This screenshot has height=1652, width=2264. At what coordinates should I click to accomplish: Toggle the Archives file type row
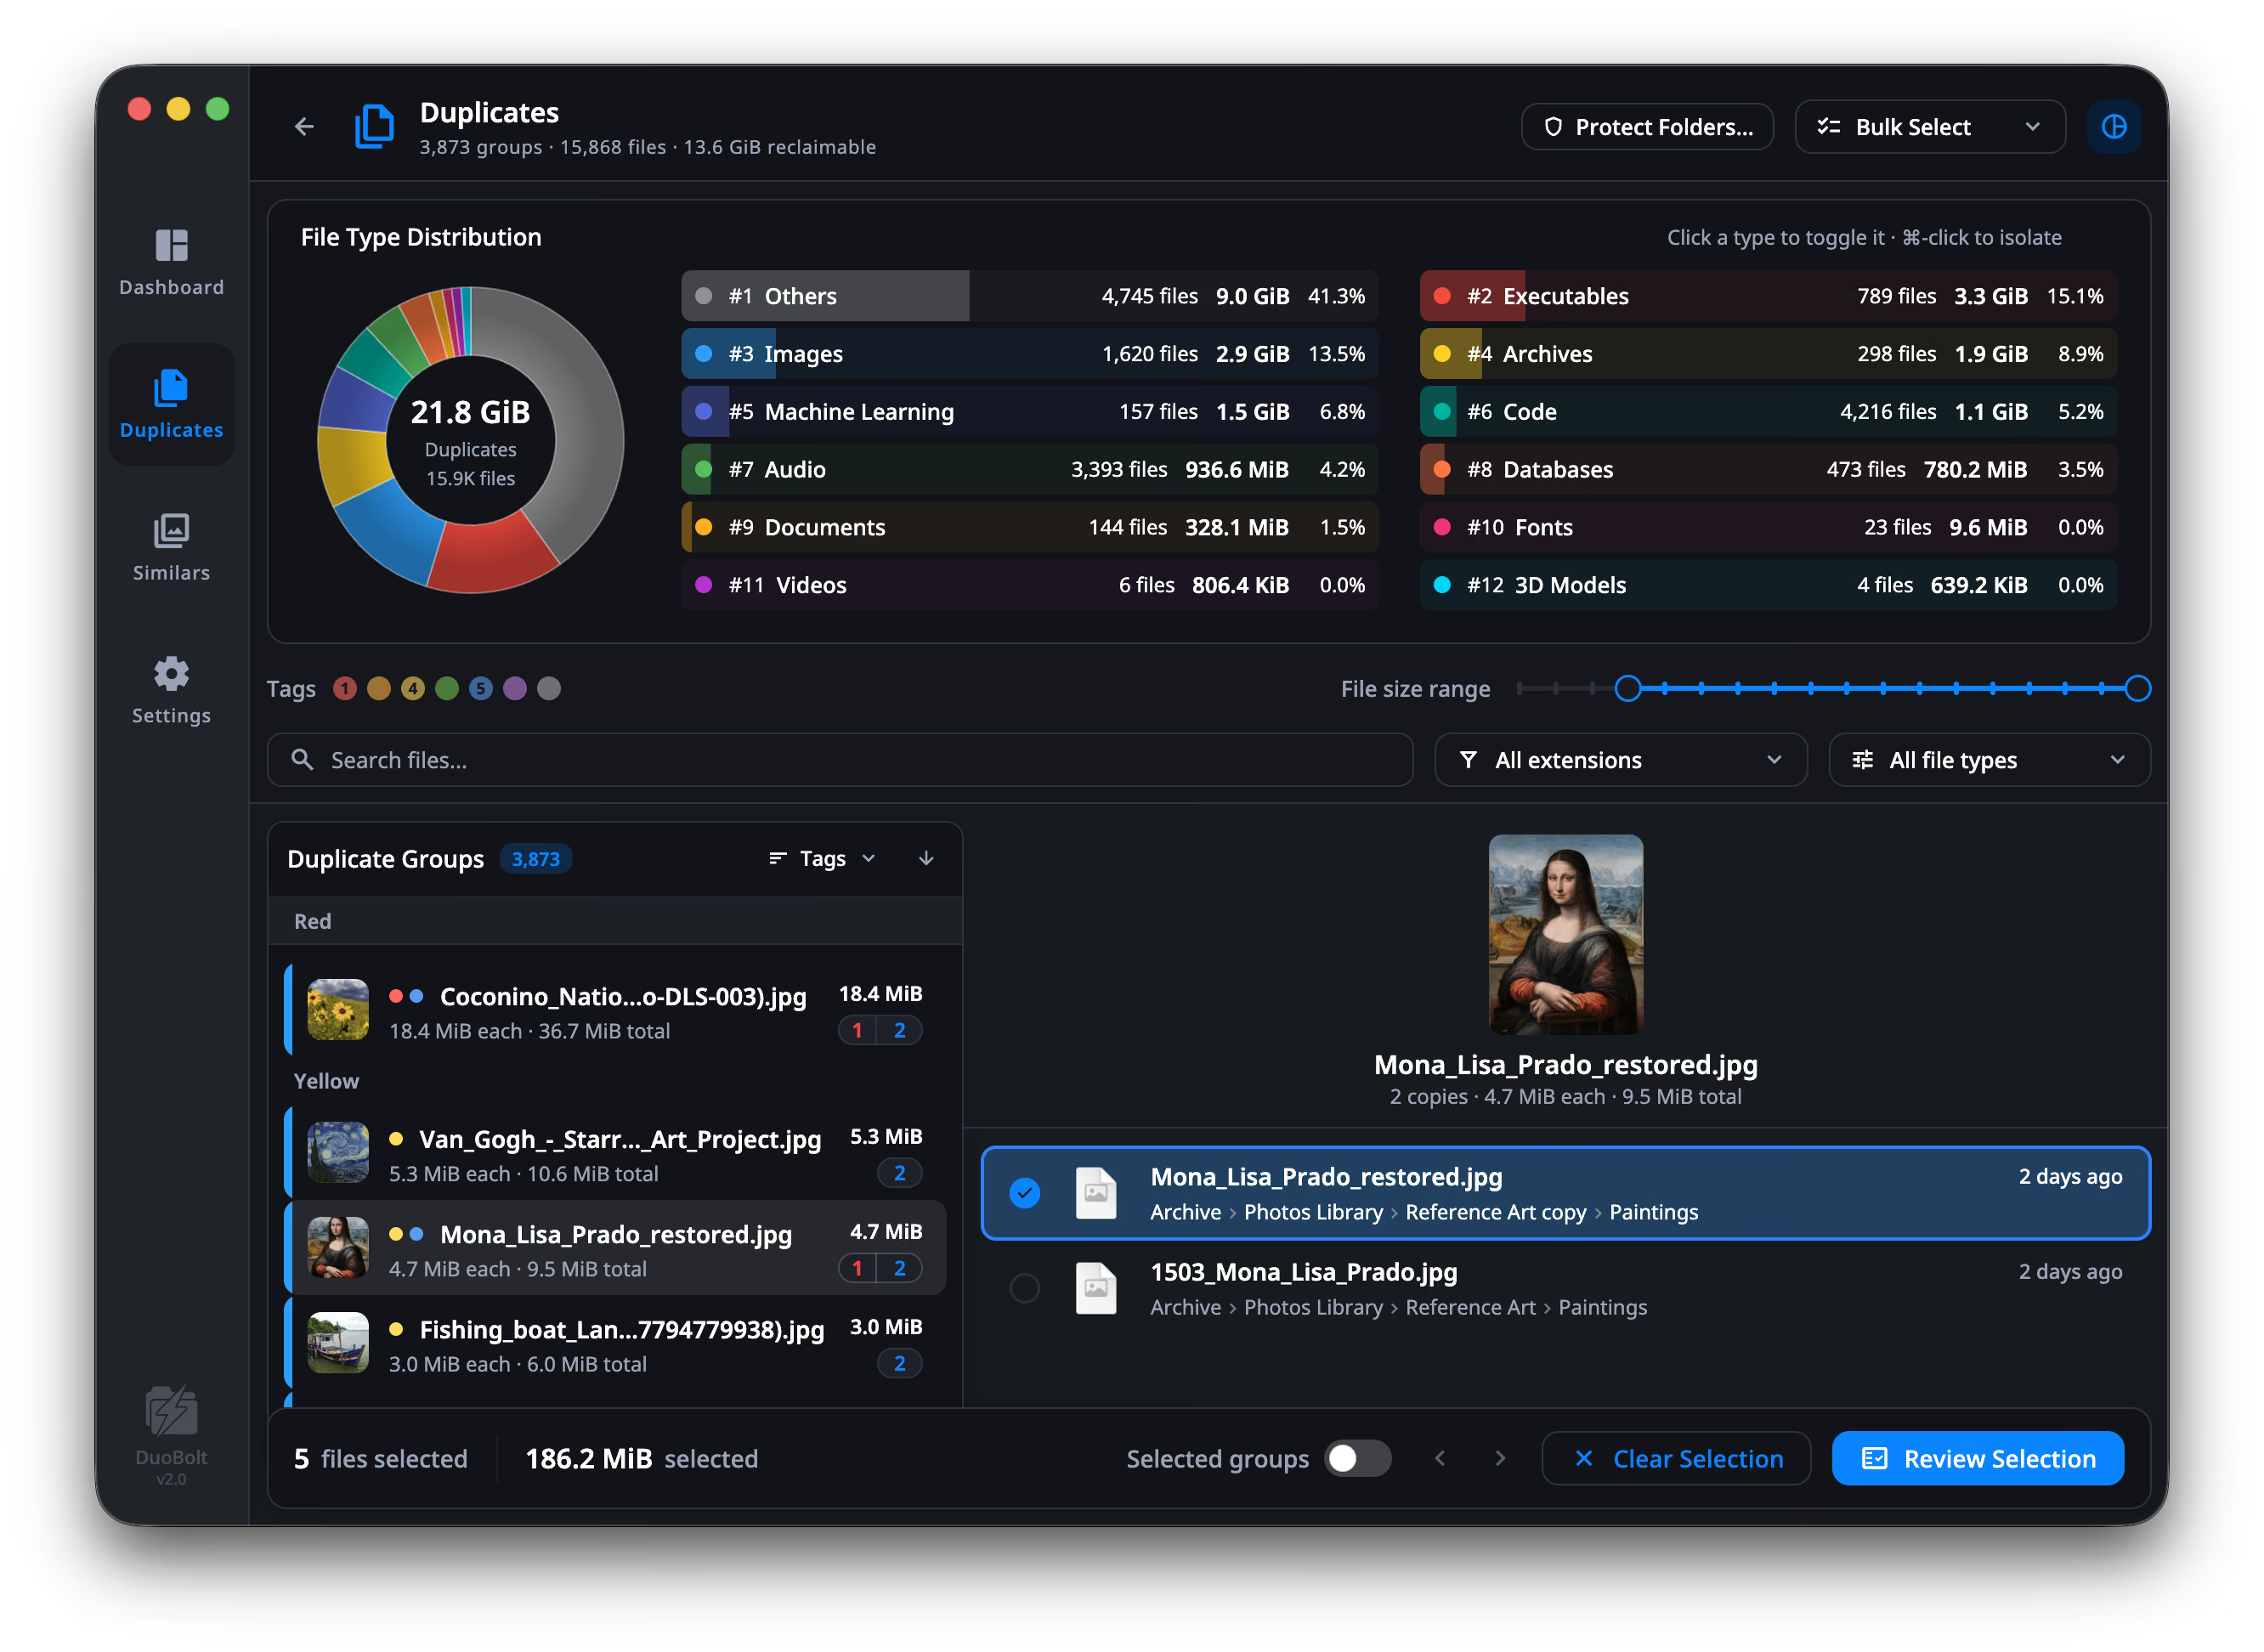tap(1768, 354)
